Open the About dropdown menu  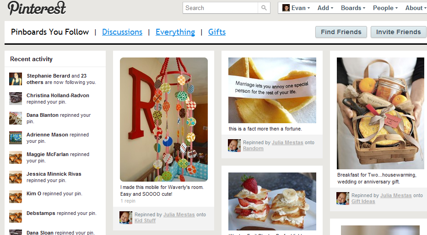(416, 8)
